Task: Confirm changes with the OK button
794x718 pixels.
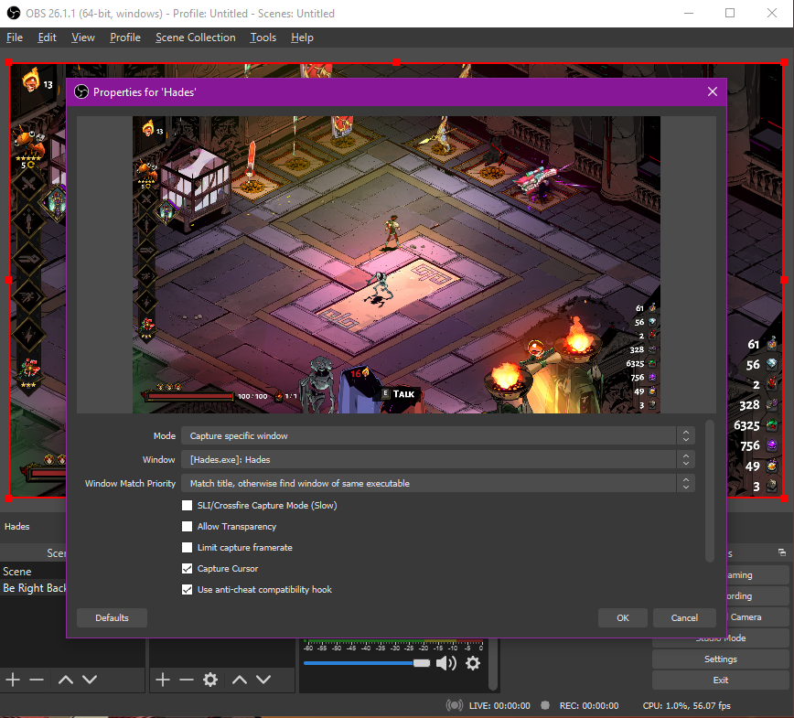Action: coord(623,617)
